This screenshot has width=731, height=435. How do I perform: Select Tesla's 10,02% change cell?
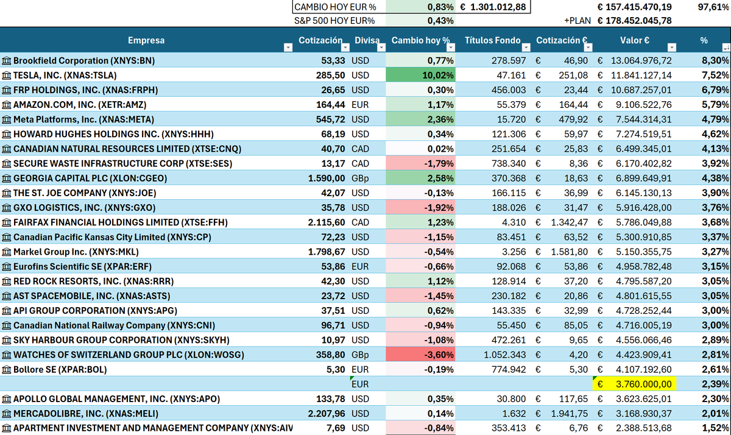tap(421, 75)
